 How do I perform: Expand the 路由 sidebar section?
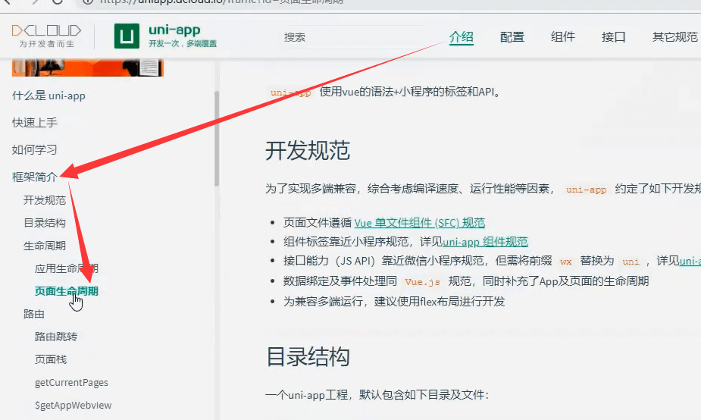coord(34,314)
